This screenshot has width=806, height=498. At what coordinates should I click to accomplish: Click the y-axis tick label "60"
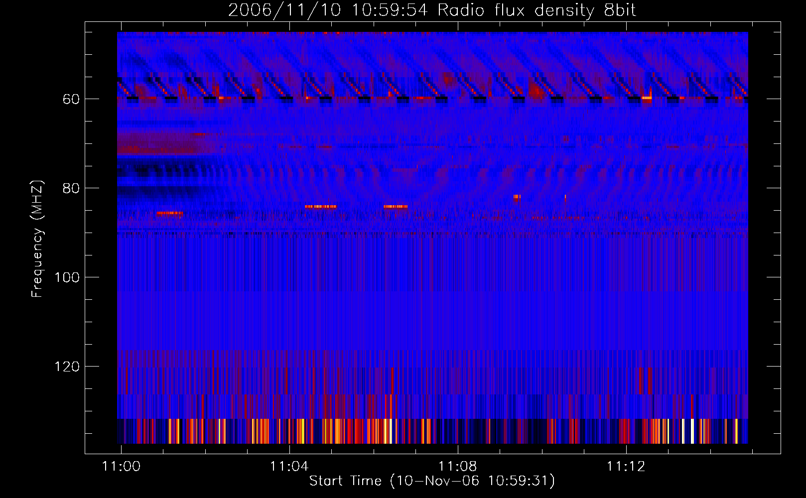71,99
